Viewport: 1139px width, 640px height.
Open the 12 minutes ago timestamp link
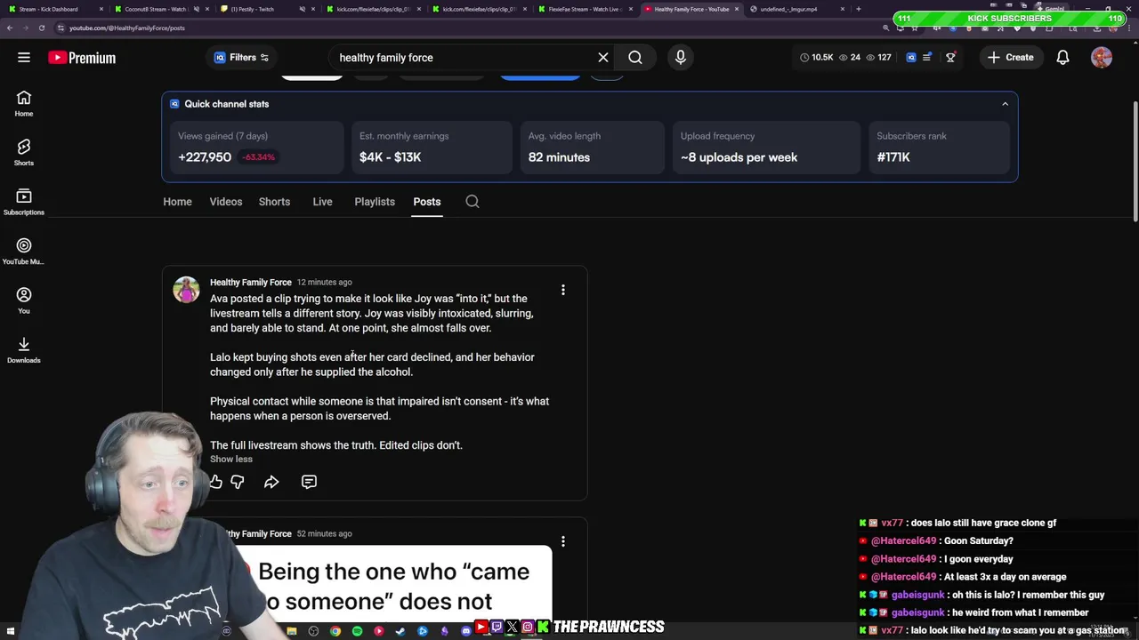click(324, 283)
